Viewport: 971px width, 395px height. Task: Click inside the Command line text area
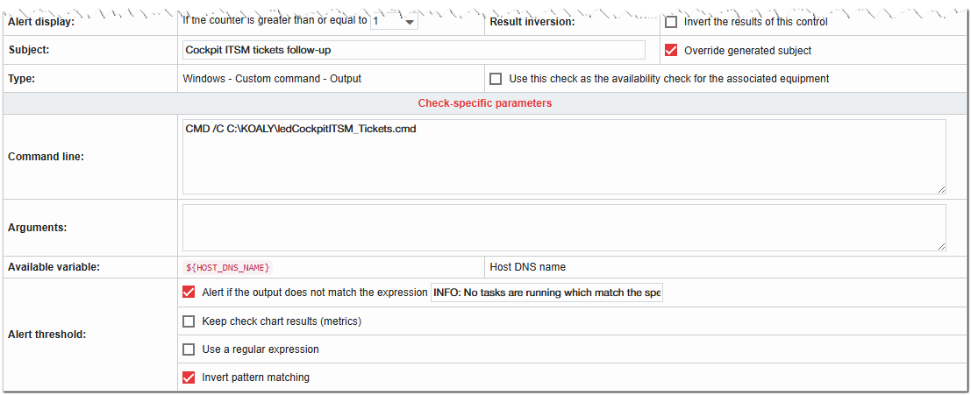point(563,156)
